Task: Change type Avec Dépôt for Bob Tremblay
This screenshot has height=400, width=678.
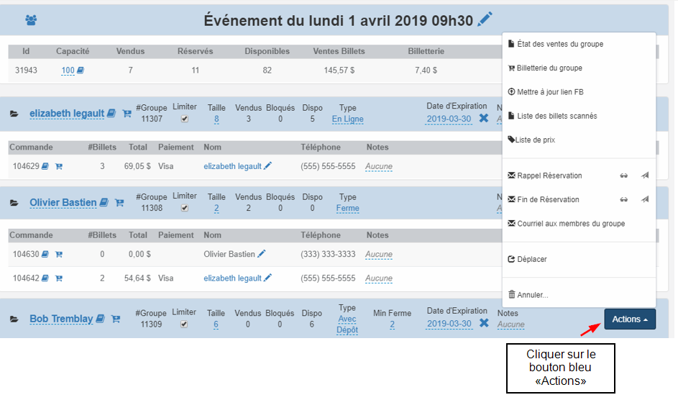Action: (x=347, y=324)
